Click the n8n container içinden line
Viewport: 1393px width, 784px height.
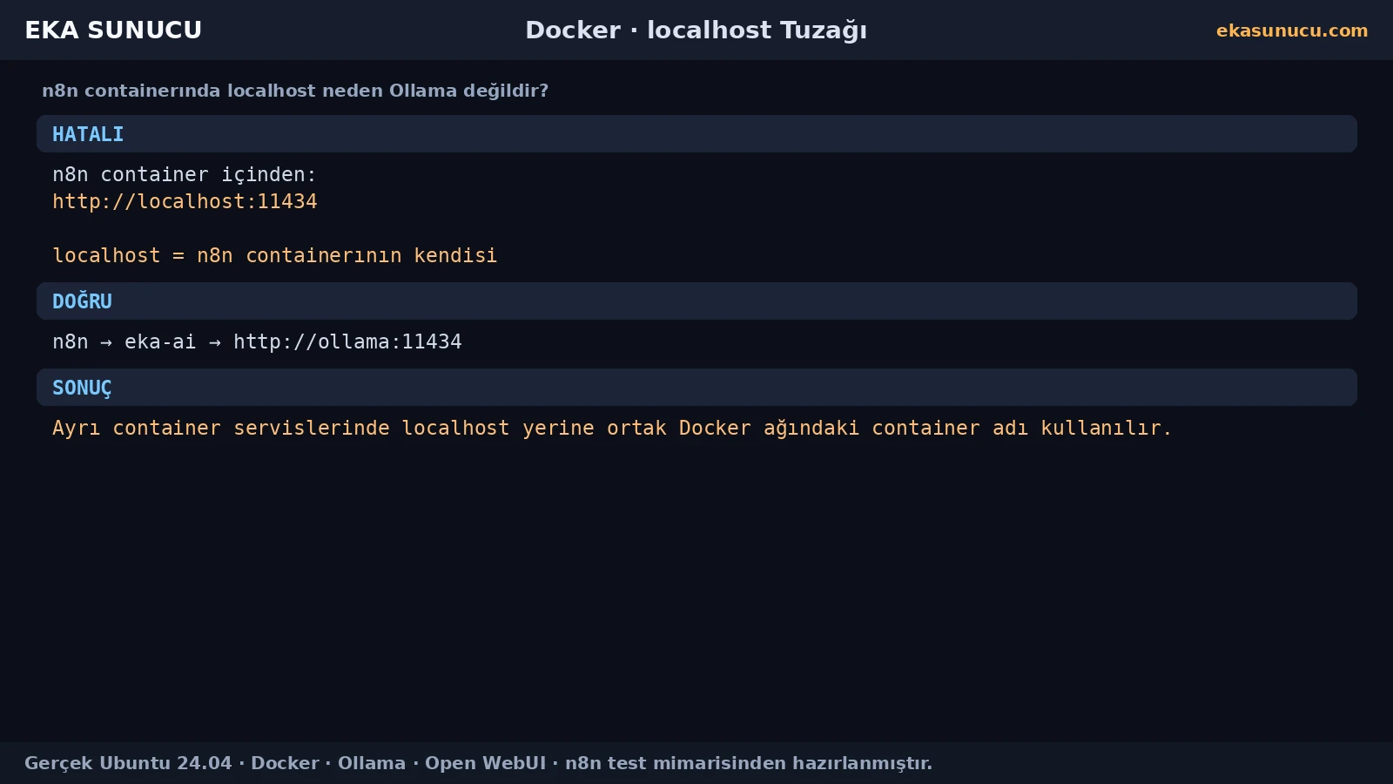pyautogui.click(x=185, y=174)
